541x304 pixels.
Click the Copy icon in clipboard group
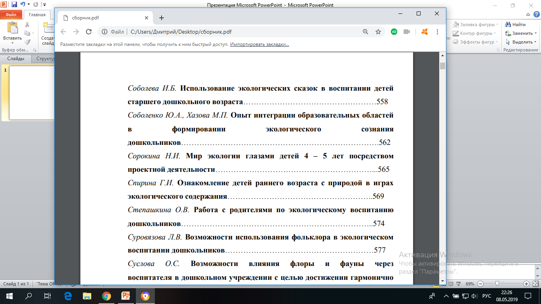[x=27, y=33]
